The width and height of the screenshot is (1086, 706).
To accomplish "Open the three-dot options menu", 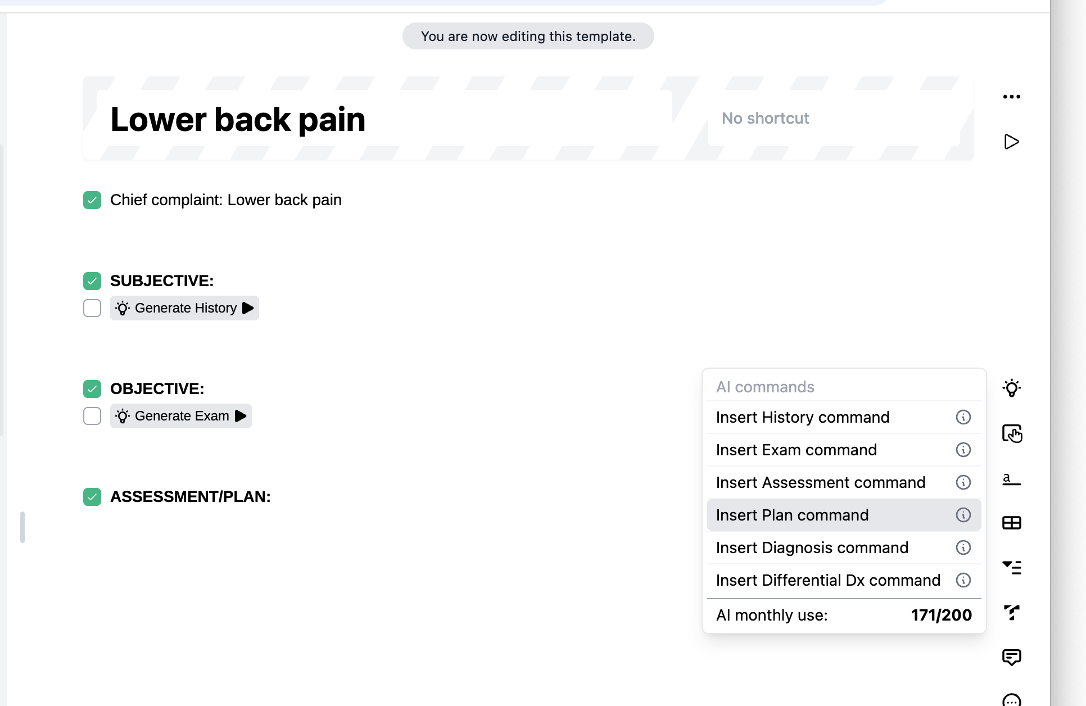I will point(1012,96).
